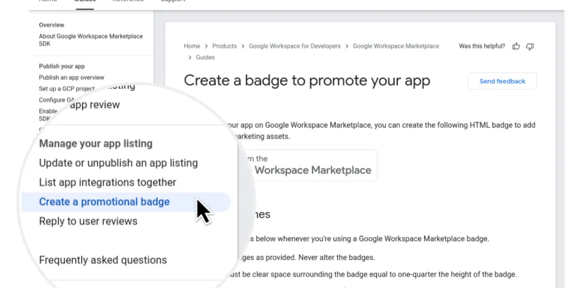Select Create a promotional badge item
576x288 pixels.
coord(126,202)
